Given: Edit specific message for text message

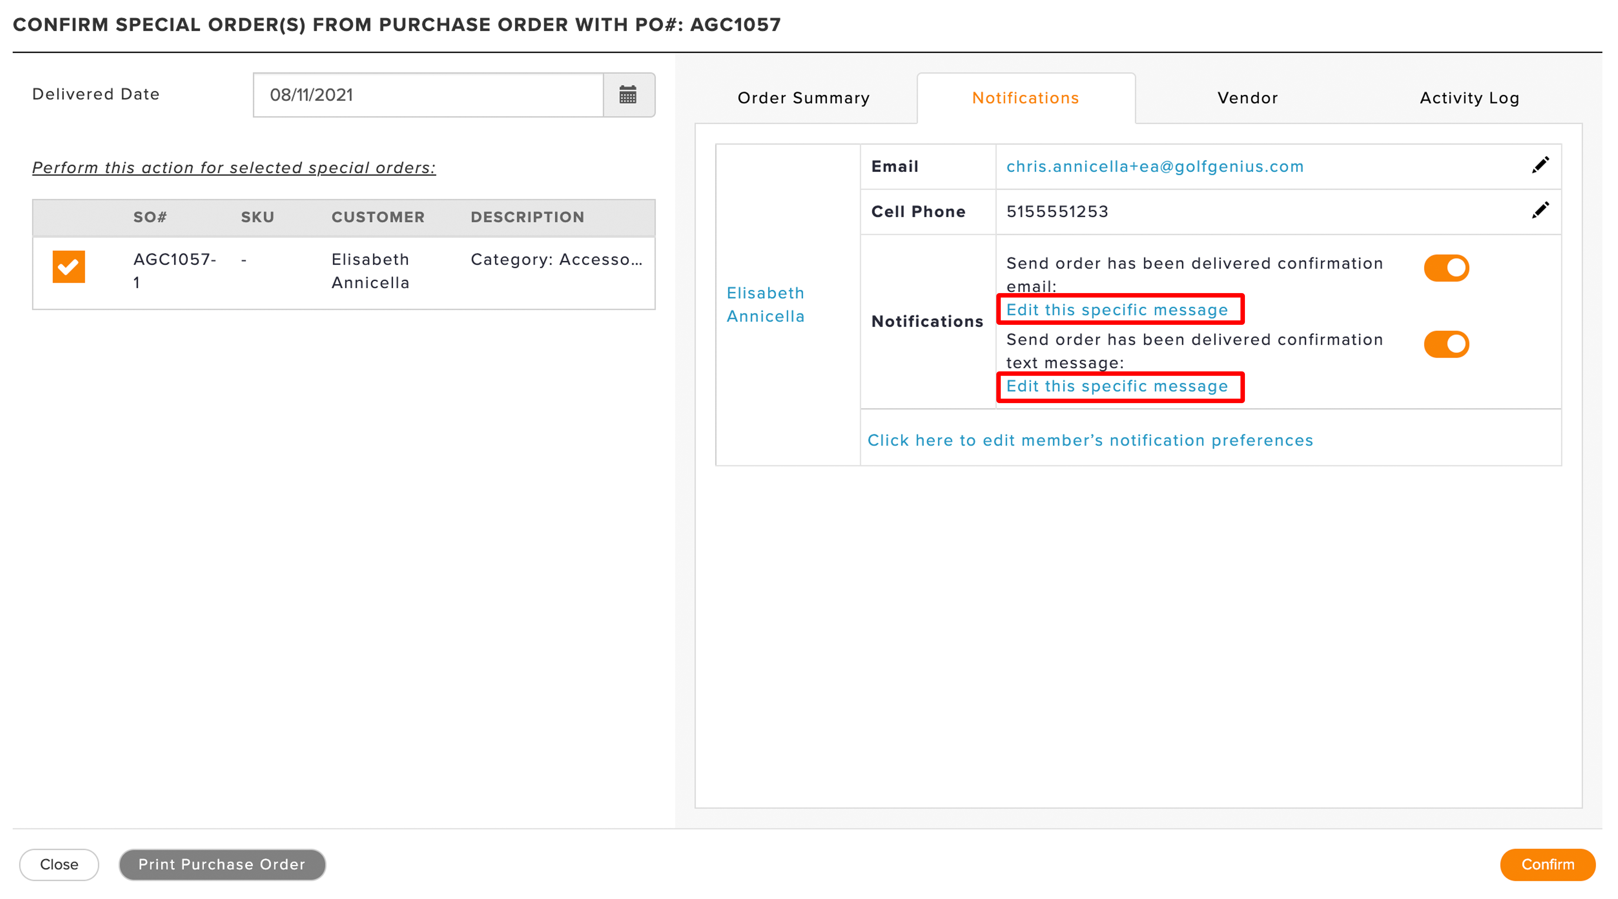Looking at the screenshot, I should 1117,386.
